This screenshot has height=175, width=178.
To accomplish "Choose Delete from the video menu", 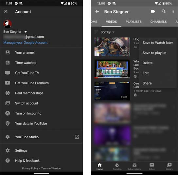I will (148, 63).
